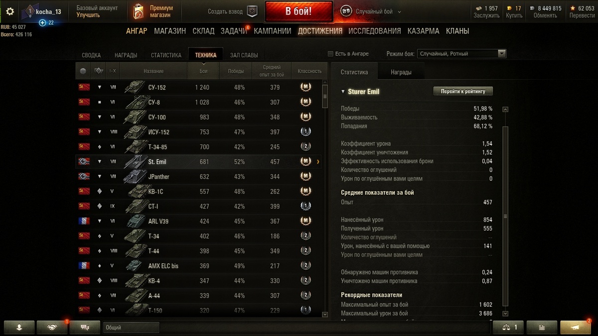Click the Премиум магазин icon

139,11
